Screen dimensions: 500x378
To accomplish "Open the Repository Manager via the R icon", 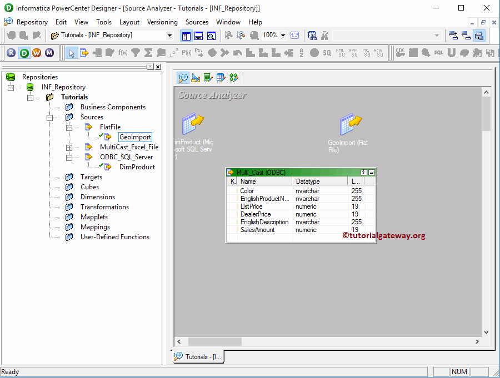I will click(11, 53).
